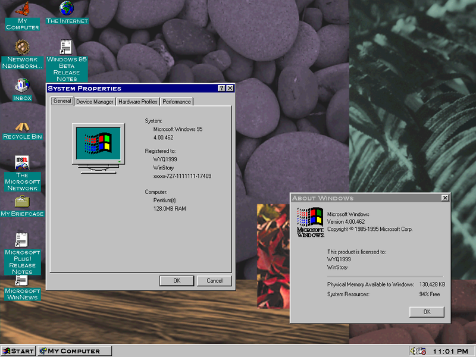Viewport: 476px width, 357px height.
Task: Open the Start menu
Action: click(x=17, y=350)
